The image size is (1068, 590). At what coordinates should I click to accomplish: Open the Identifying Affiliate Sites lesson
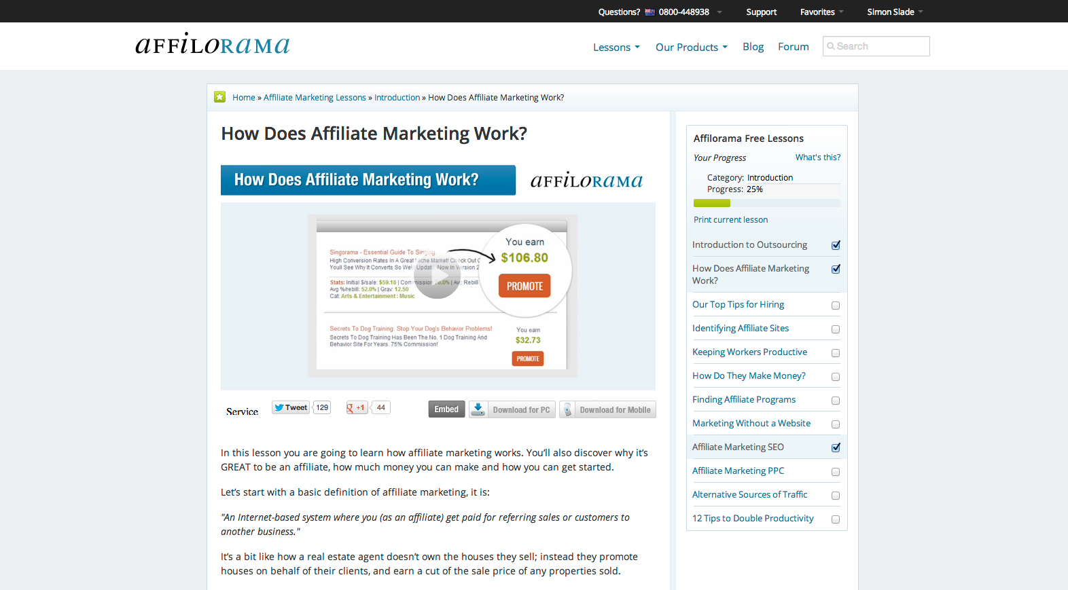click(741, 328)
